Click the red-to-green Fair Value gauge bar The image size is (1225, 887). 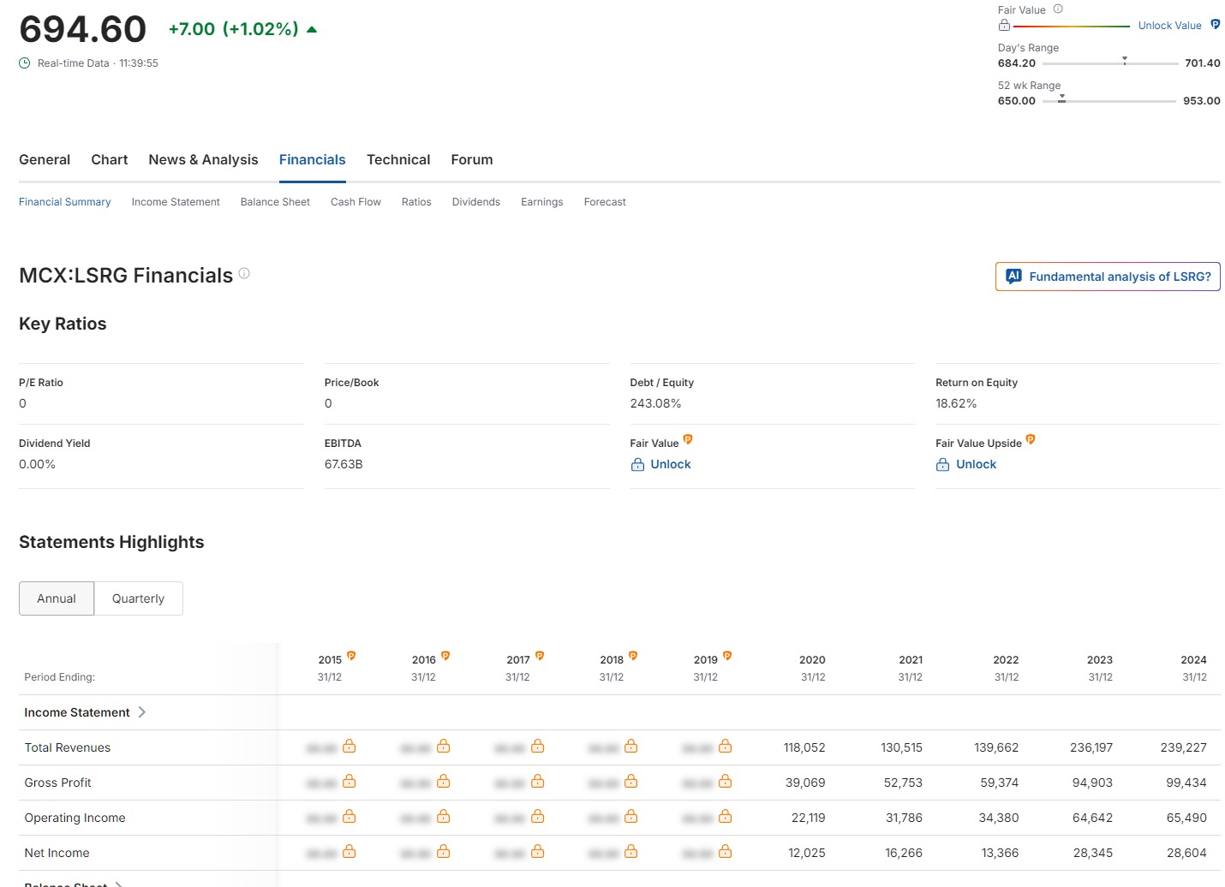point(1072,27)
